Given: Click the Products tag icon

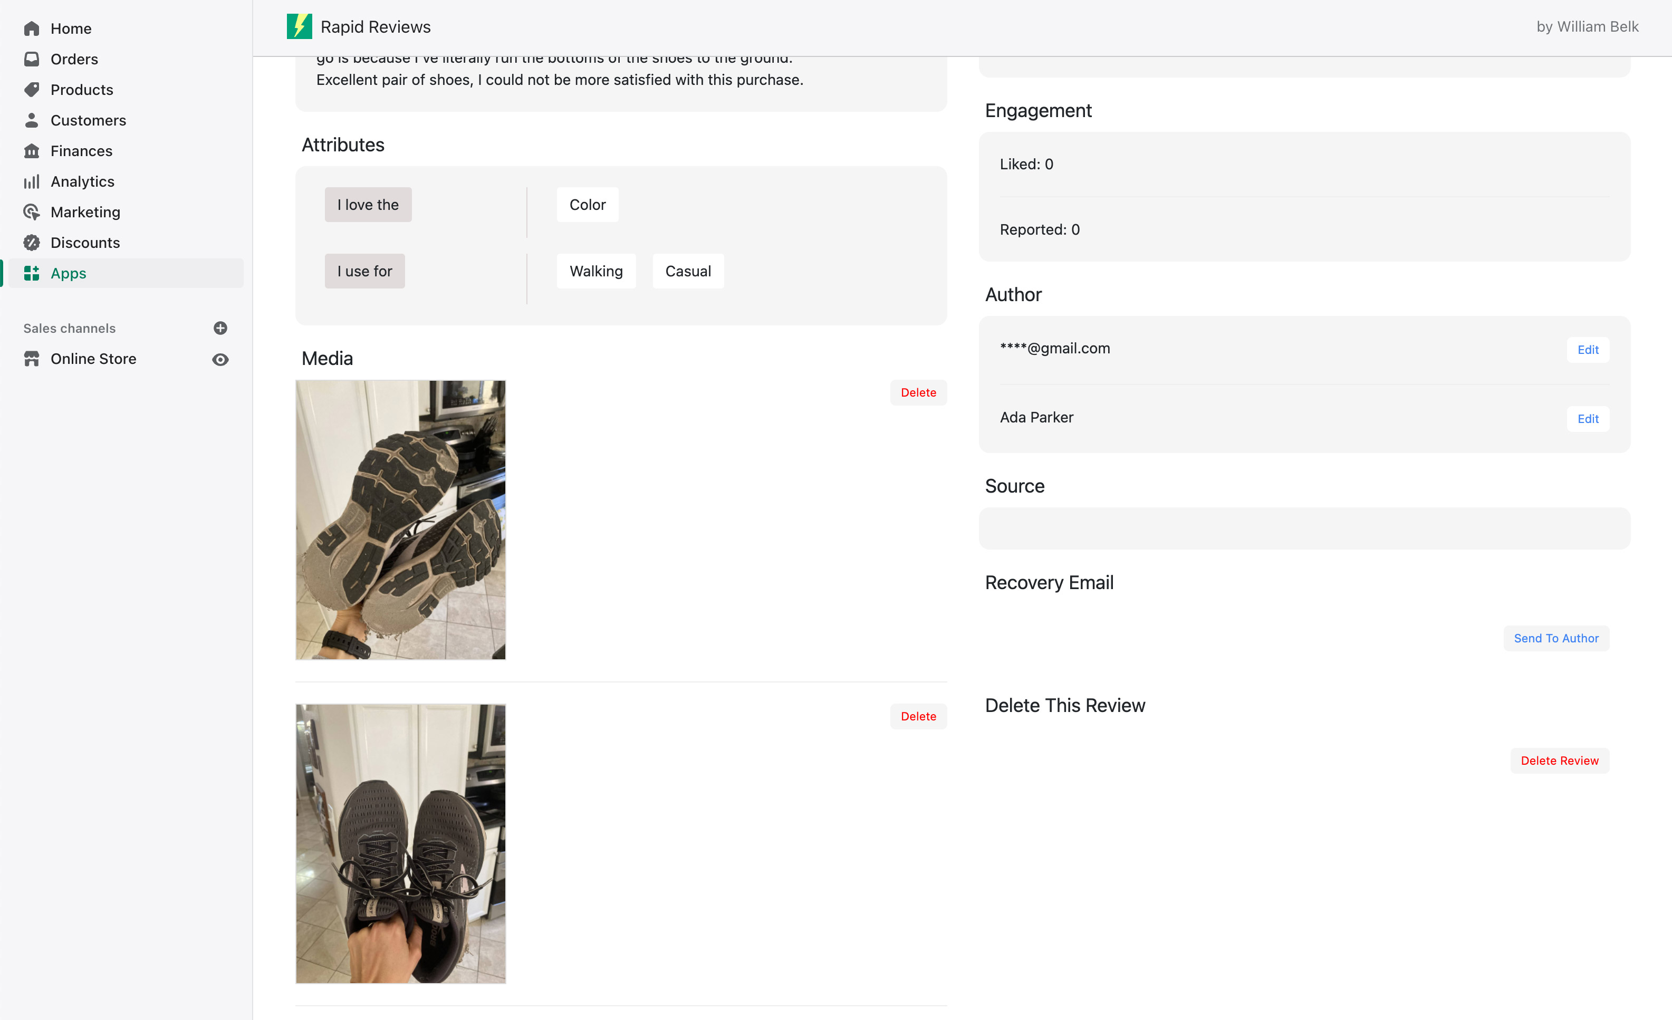Looking at the screenshot, I should (x=31, y=90).
